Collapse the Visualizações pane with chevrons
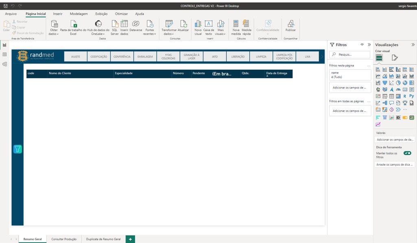The image size is (417, 243). 413,45
